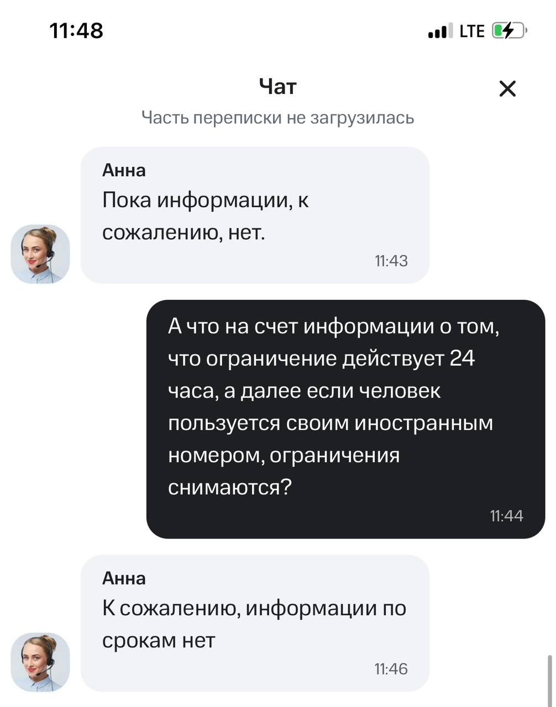556x707 pixels.
Task: Select the "информации по срокам нет" message
Action: pyautogui.click(x=254, y=624)
